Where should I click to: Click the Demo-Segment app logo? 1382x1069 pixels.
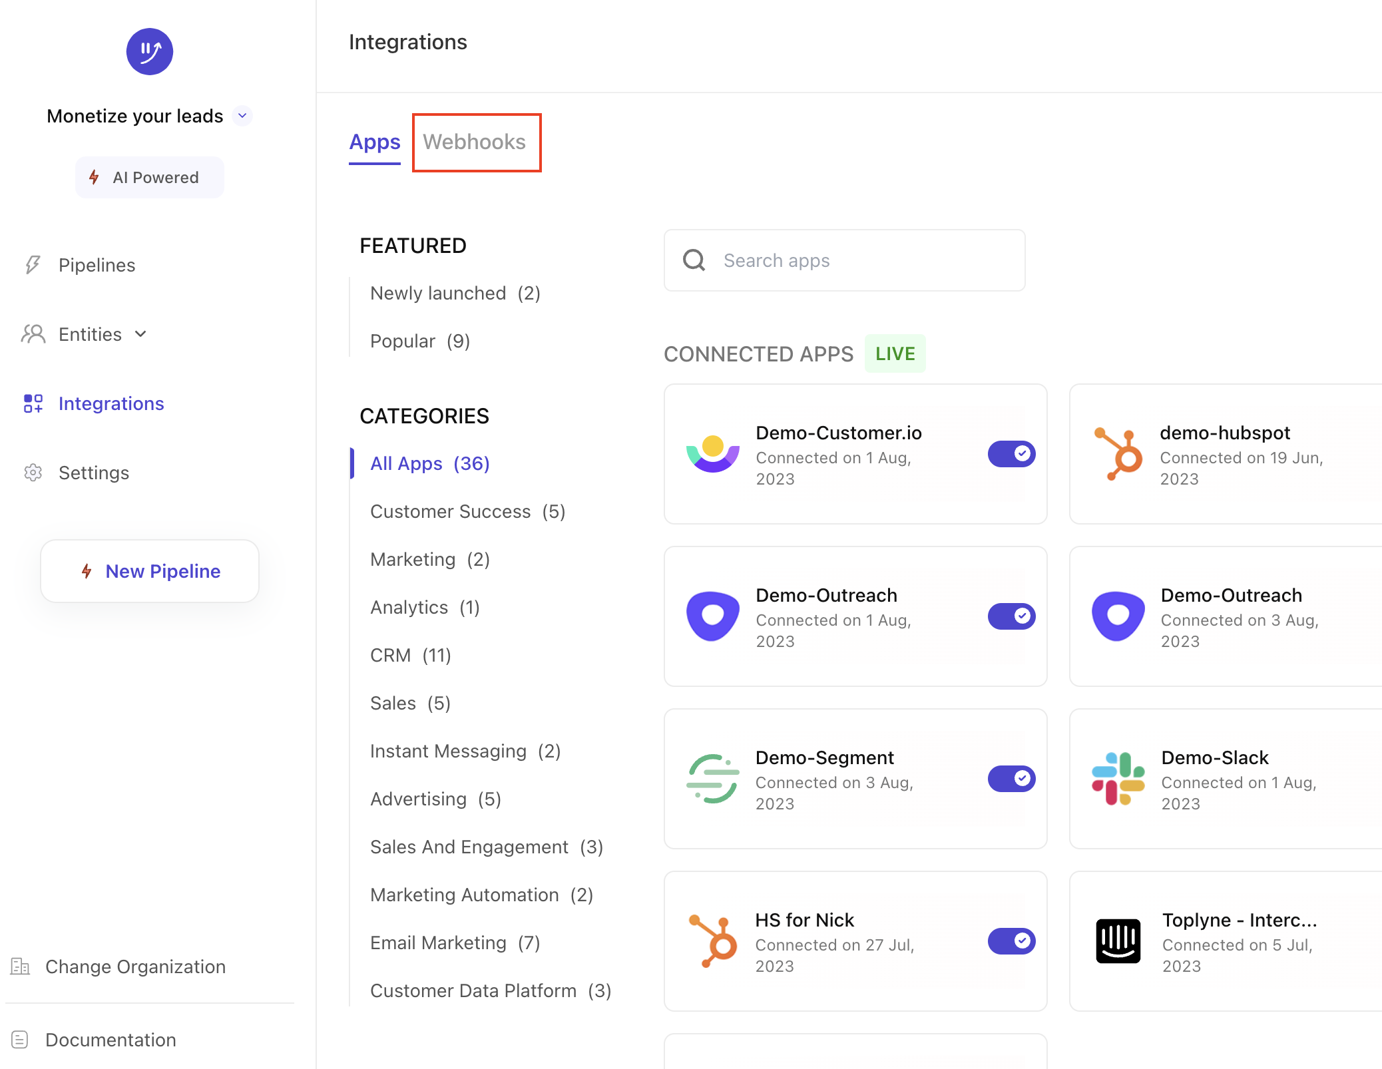click(713, 779)
